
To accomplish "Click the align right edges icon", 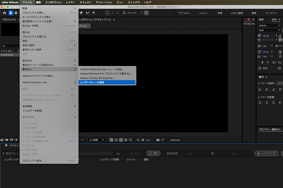I will coord(273,90).
